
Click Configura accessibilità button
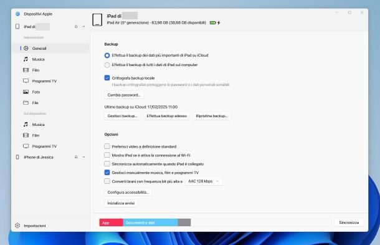click(x=128, y=192)
